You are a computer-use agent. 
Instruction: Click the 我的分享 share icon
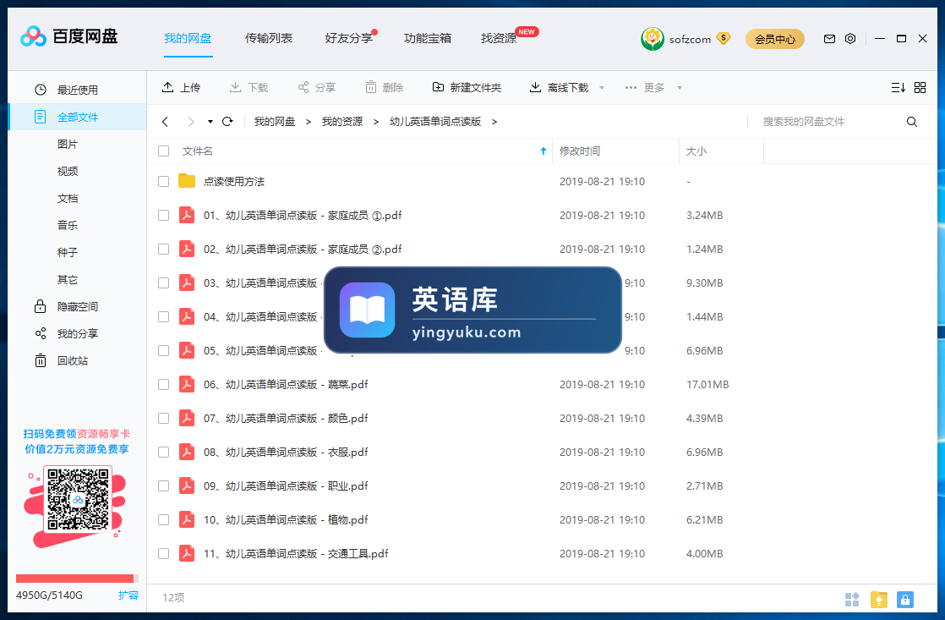41,333
